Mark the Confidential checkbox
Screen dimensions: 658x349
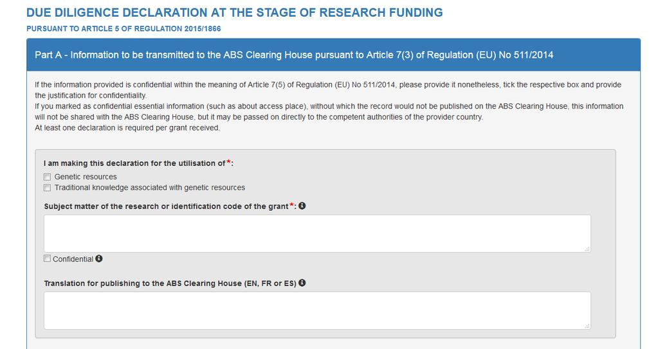(x=47, y=259)
